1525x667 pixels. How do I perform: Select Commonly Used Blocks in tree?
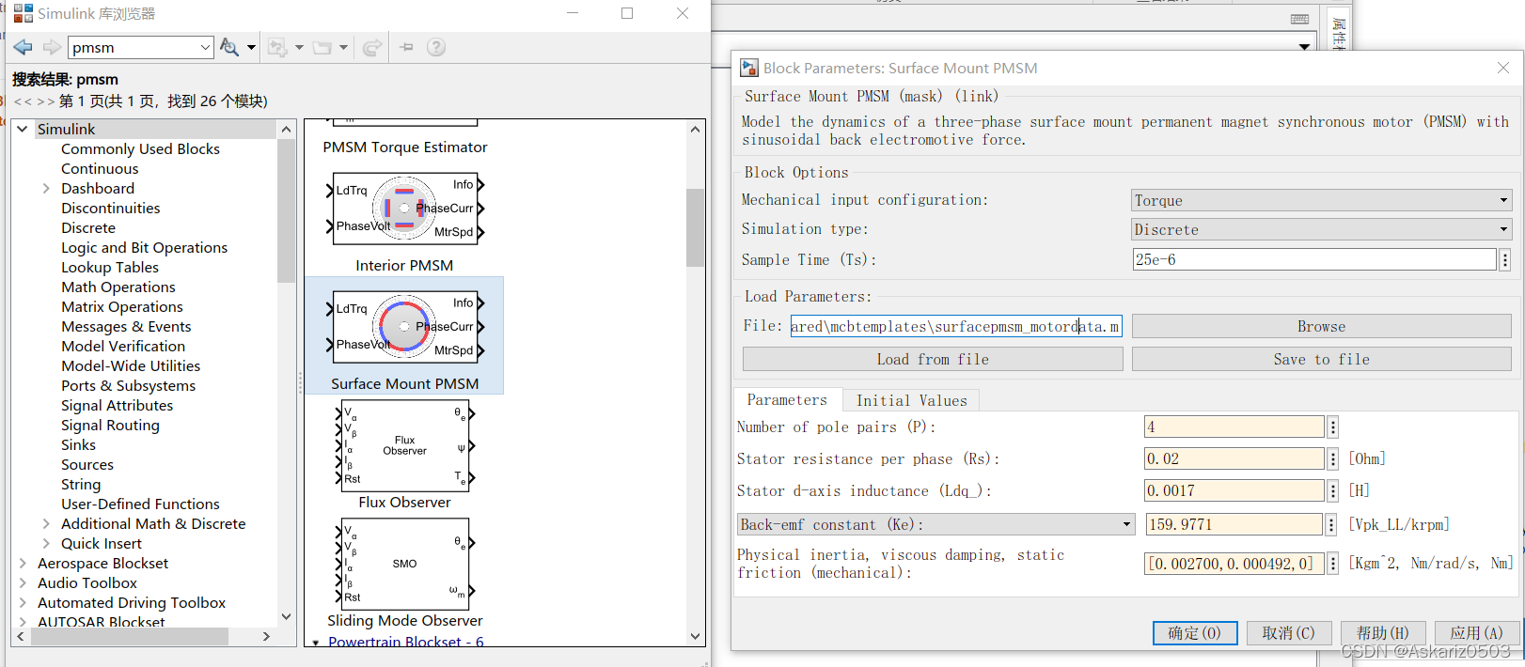140,148
